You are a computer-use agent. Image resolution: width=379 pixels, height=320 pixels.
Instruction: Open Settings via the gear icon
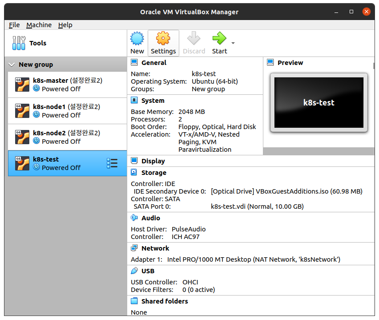[x=163, y=38]
